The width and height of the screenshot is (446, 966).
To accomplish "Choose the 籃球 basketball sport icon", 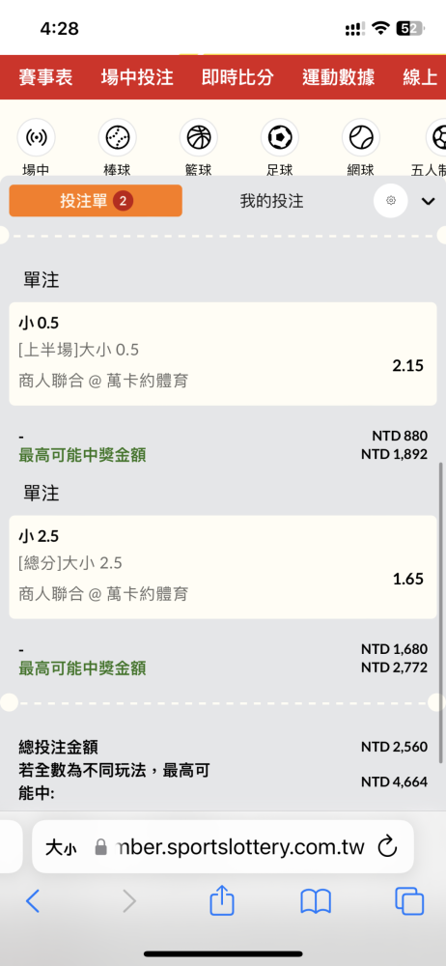I will pos(198,137).
